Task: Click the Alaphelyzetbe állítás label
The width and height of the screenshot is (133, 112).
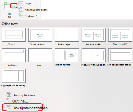Action: [x=36, y=10]
